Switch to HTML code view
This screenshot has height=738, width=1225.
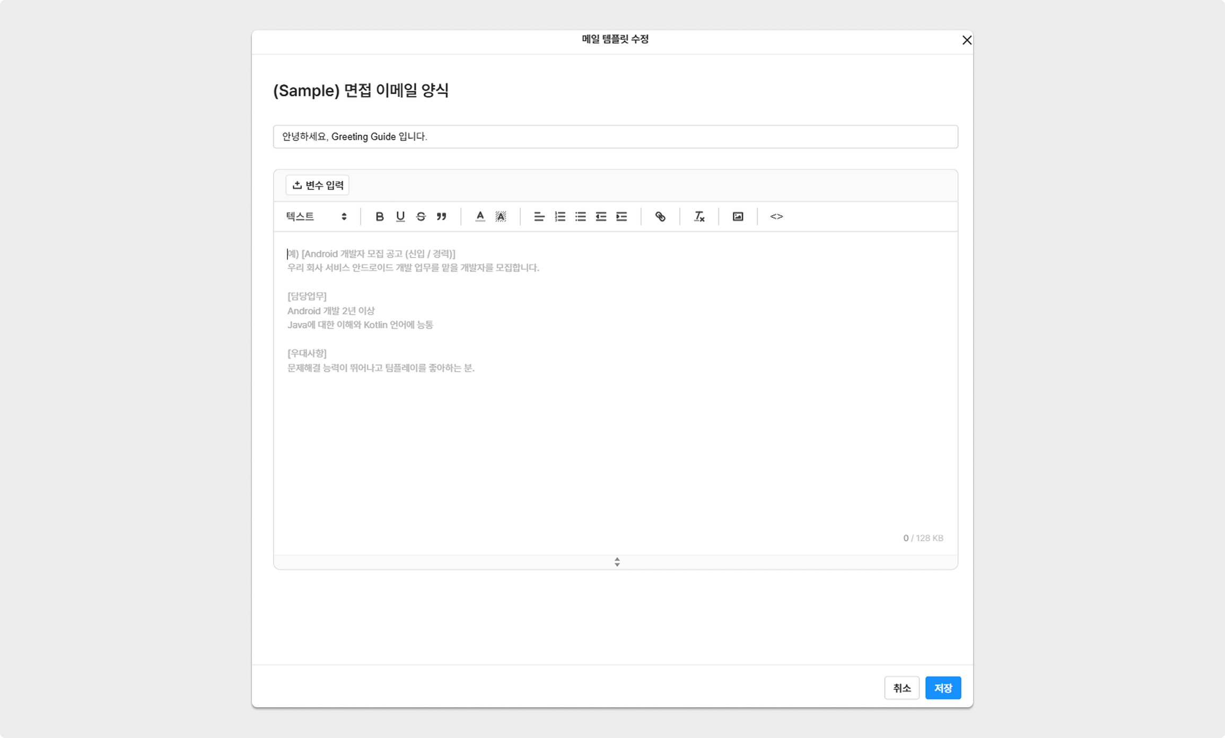(776, 216)
